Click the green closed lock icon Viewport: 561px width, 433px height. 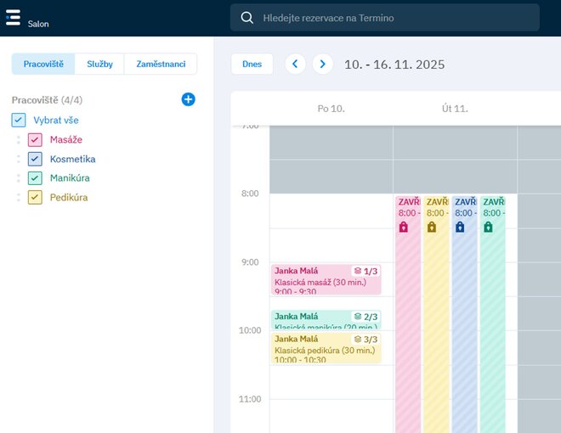[488, 227]
